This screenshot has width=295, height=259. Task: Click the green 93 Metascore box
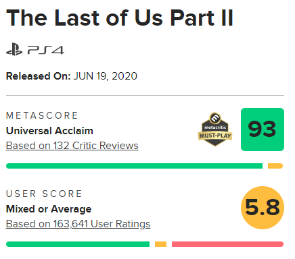[x=263, y=129]
